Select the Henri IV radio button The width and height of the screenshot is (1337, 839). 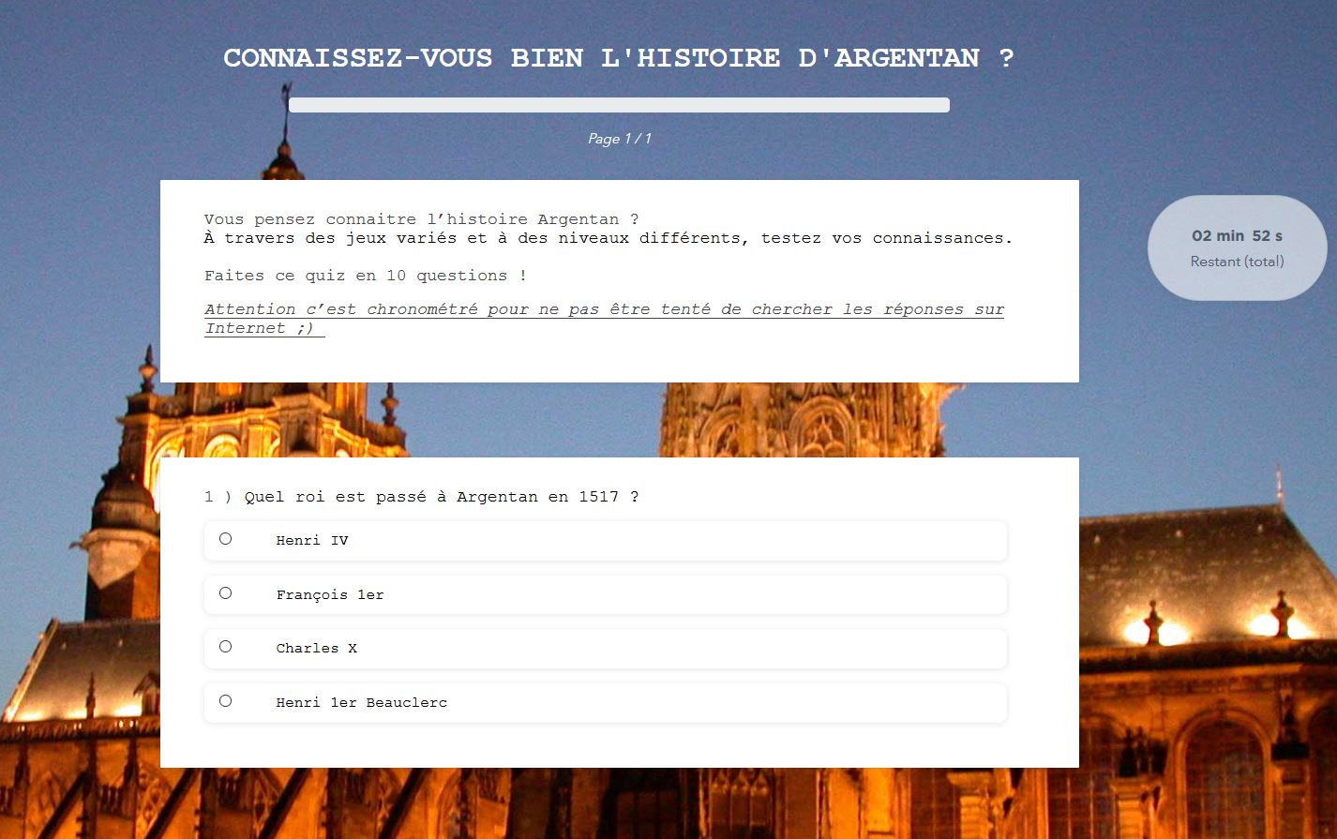[225, 539]
